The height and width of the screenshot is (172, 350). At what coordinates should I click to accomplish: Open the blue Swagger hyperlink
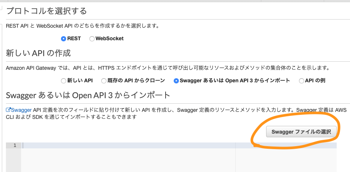[x=21, y=110]
